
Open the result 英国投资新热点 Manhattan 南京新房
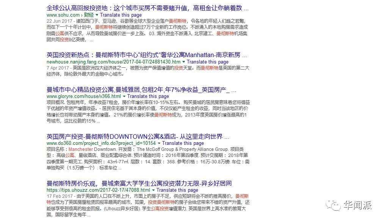147,55
